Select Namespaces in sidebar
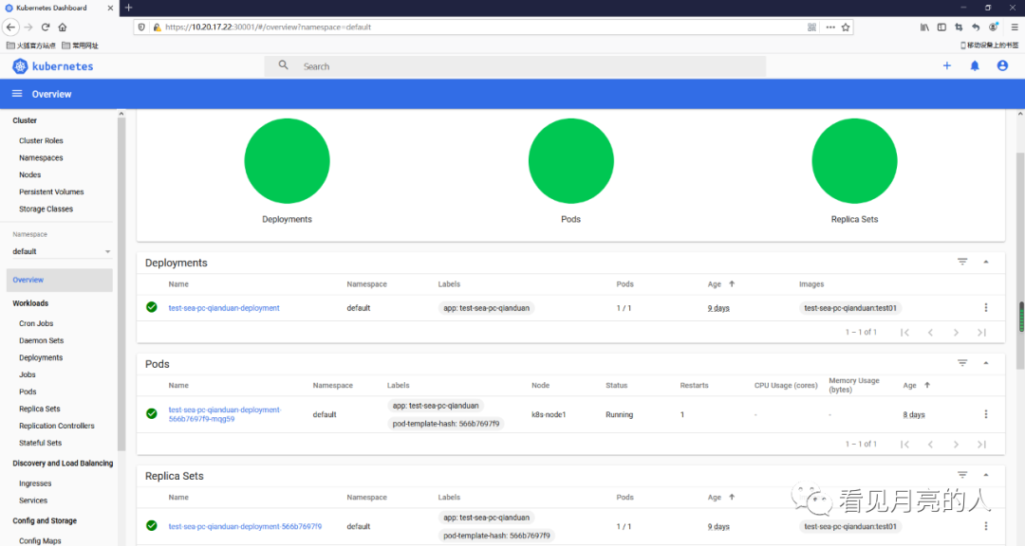 point(41,157)
